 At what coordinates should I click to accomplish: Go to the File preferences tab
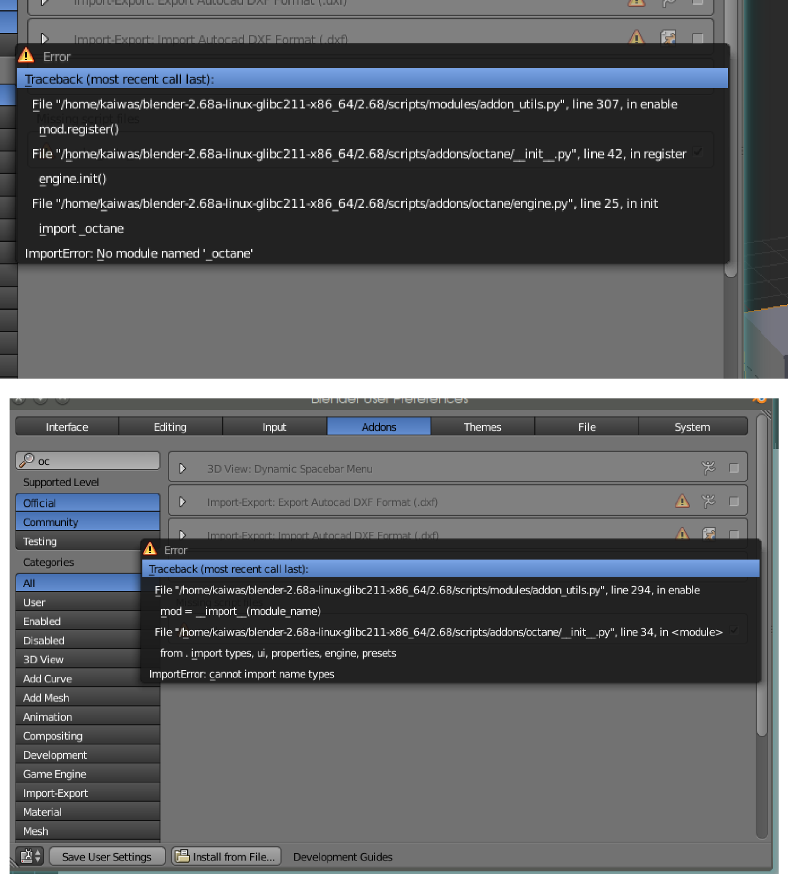tap(587, 427)
